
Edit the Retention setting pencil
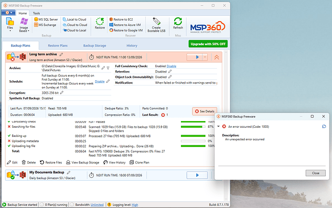click(170, 72)
